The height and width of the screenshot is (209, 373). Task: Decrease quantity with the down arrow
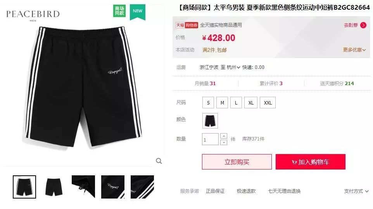coord(224,142)
